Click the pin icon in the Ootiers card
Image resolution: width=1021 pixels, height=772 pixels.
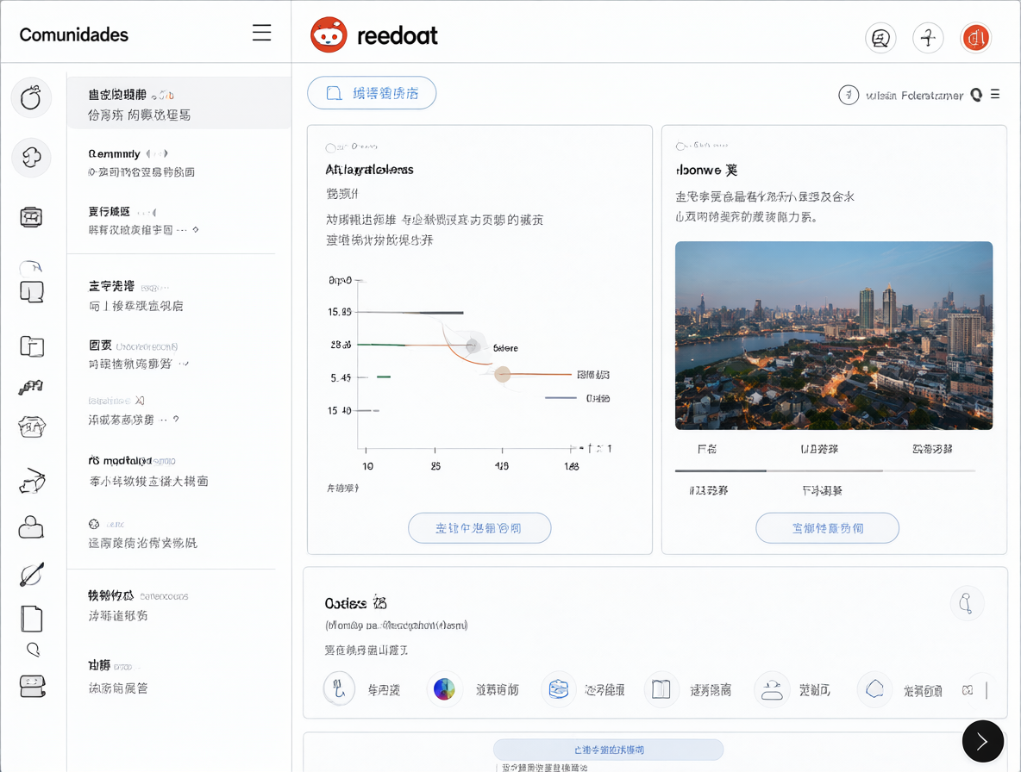[x=967, y=603]
